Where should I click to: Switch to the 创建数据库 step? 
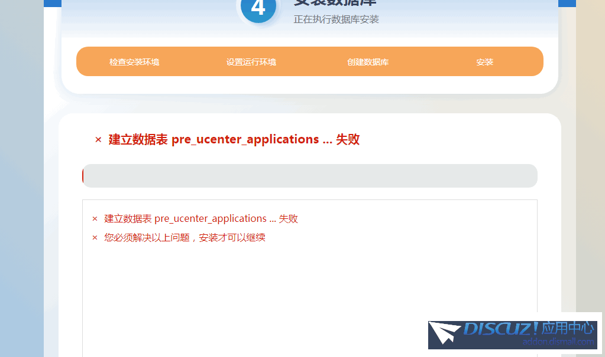coord(368,62)
